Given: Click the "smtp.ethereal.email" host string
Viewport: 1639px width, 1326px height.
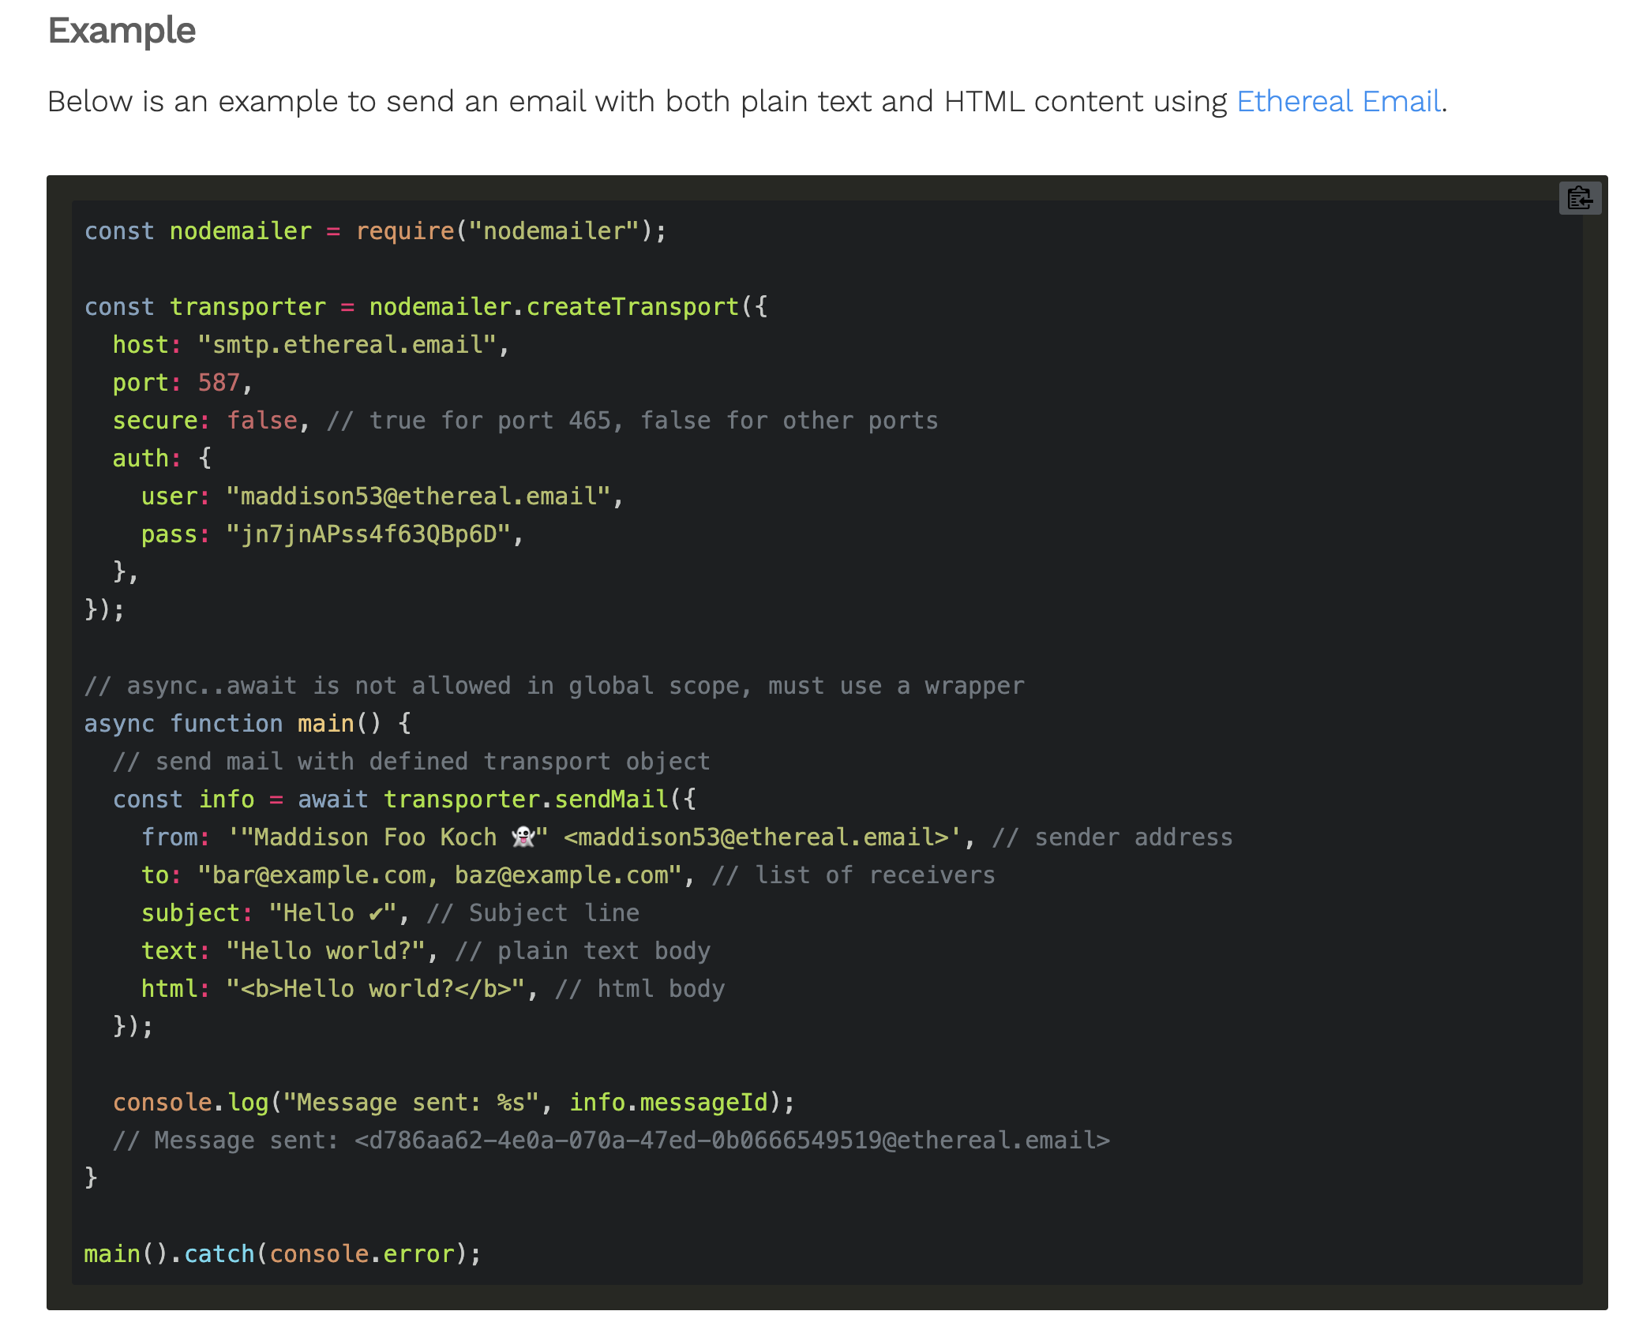Looking at the screenshot, I should click(346, 345).
